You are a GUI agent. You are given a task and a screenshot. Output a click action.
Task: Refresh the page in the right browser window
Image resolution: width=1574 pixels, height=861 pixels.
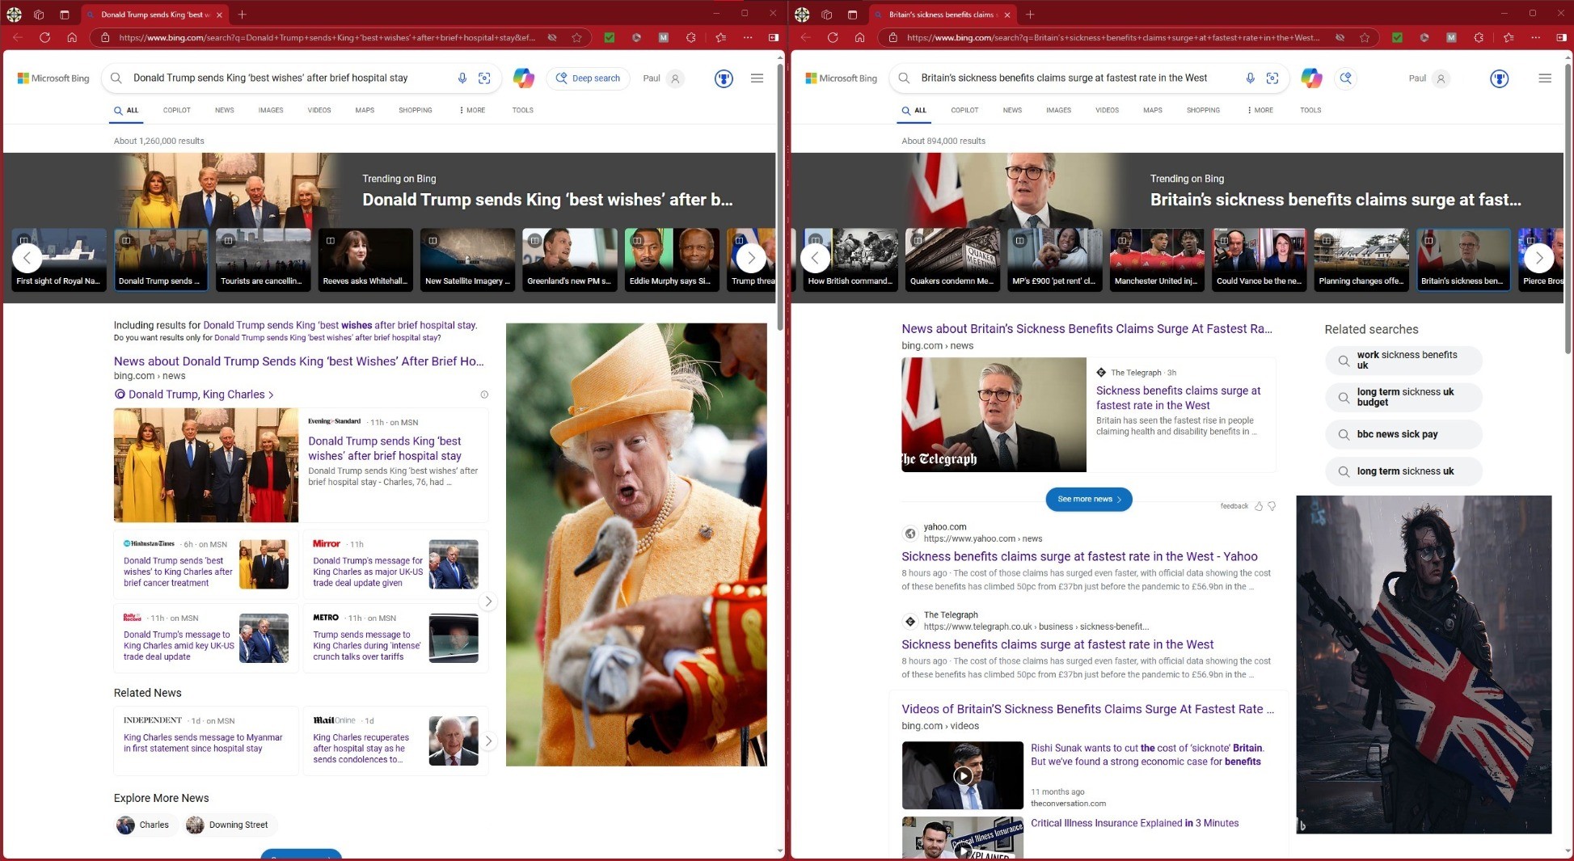click(x=833, y=37)
